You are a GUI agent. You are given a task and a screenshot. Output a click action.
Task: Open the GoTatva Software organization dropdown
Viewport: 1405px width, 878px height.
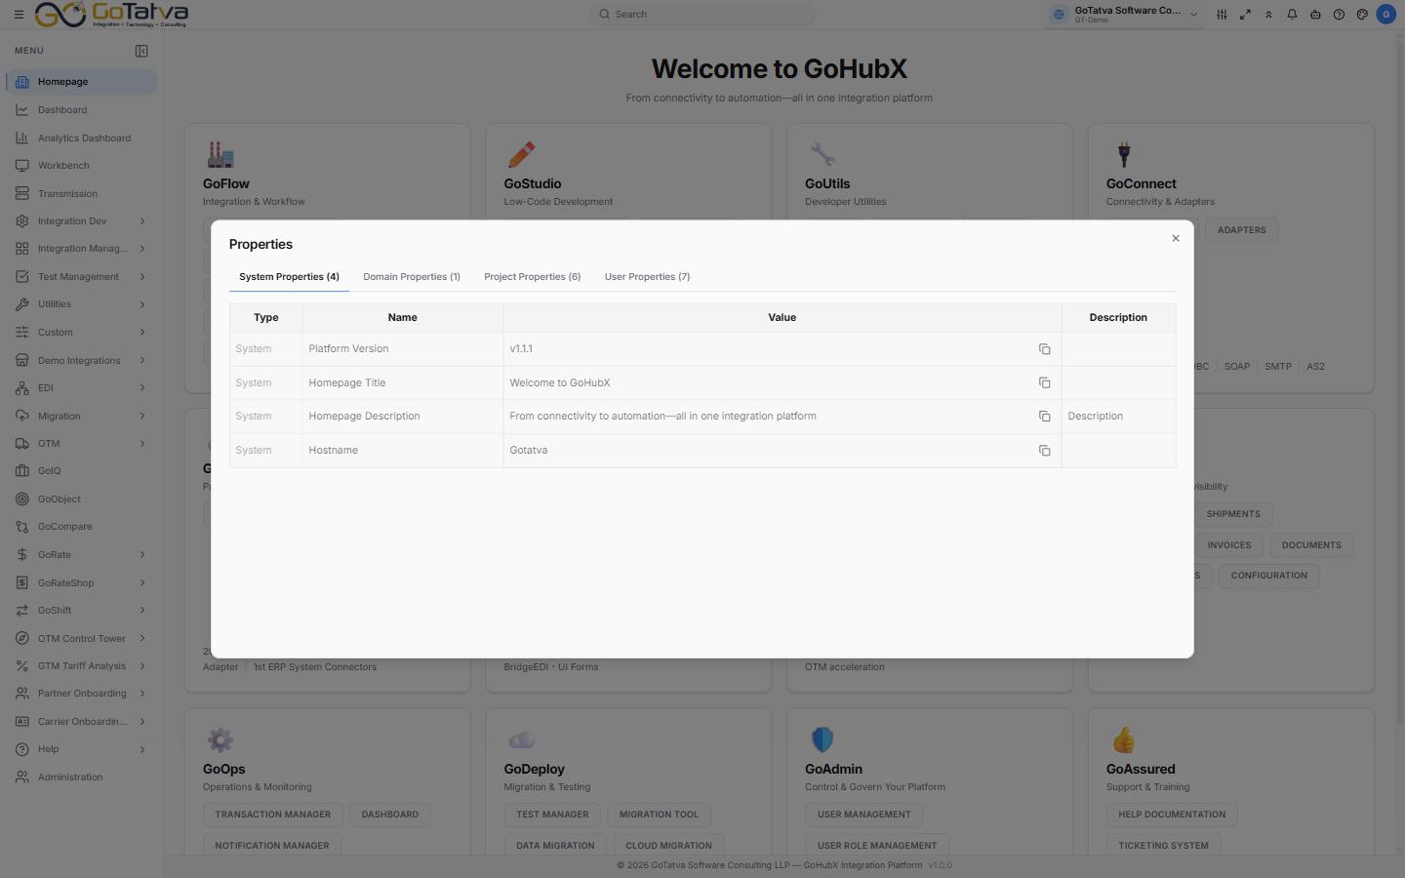(x=1124, y=15)
